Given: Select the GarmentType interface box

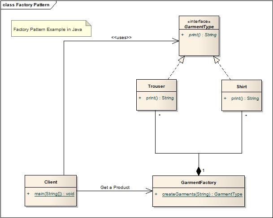Looking at the screenshot, I should point(199,36).
